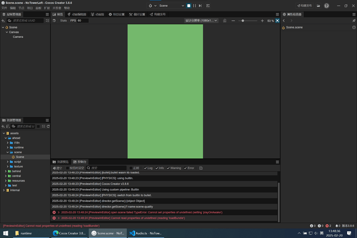Viewport: 357px width, 238px height.
Task: Clear the console log
Action: 57,168
